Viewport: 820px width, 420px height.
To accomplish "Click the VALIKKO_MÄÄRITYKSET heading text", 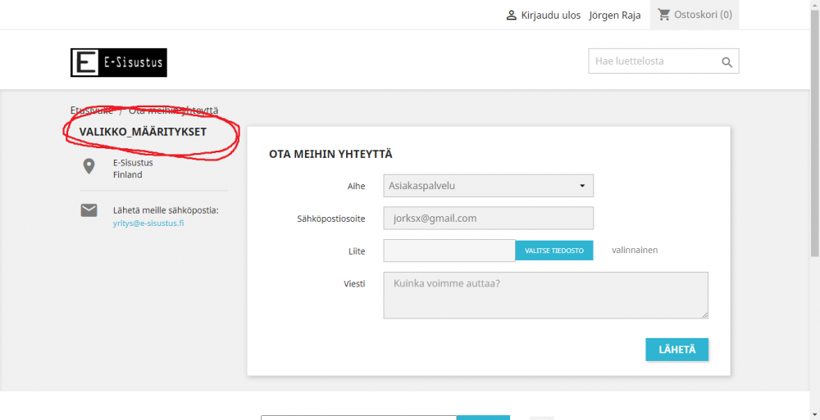I will (143, 132).
